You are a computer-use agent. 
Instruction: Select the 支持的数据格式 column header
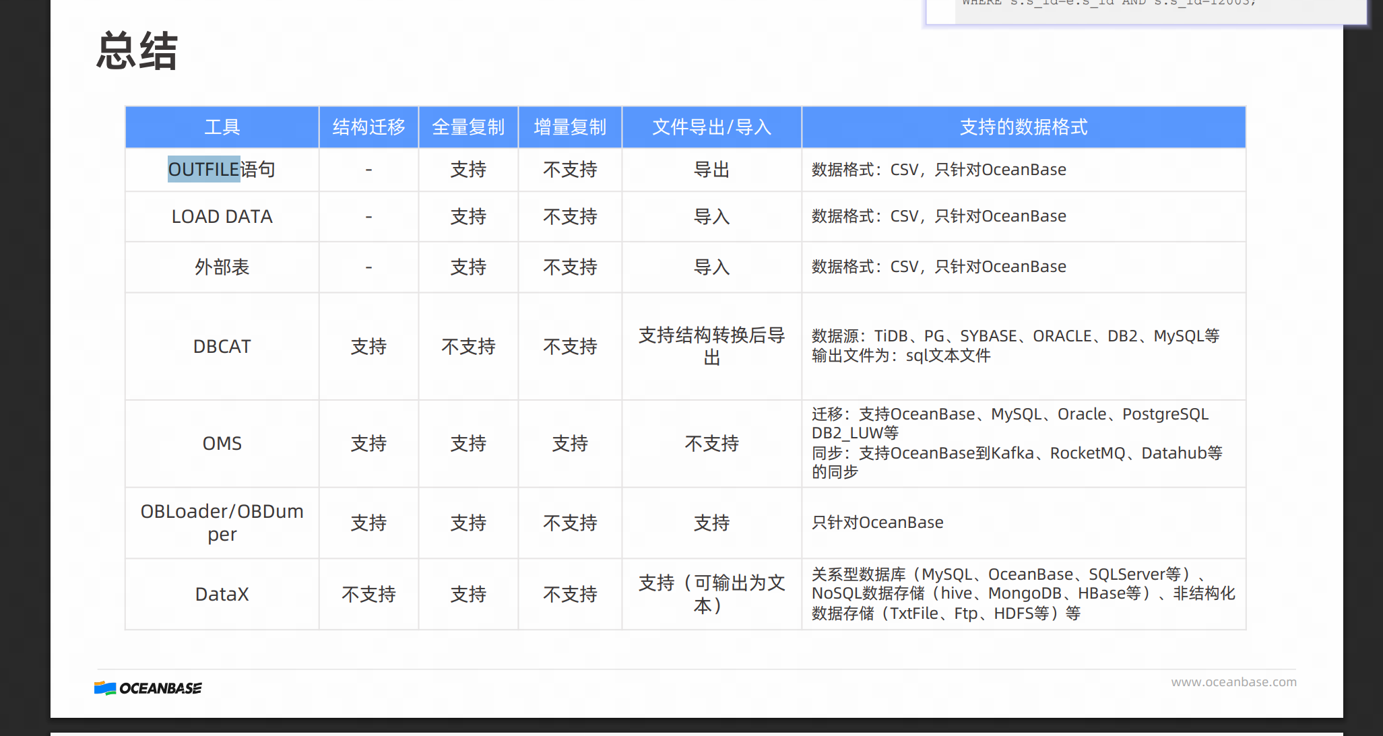tap(1023, 127)
